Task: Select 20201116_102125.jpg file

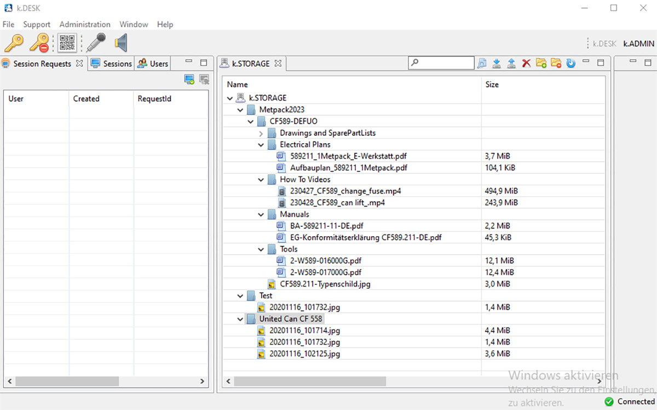Action: 304,354
